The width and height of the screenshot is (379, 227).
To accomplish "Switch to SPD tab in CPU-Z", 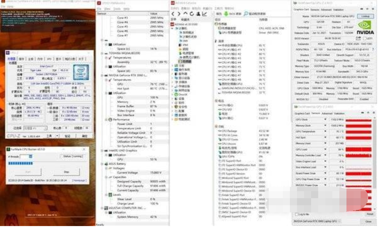I will coord(49,59).
